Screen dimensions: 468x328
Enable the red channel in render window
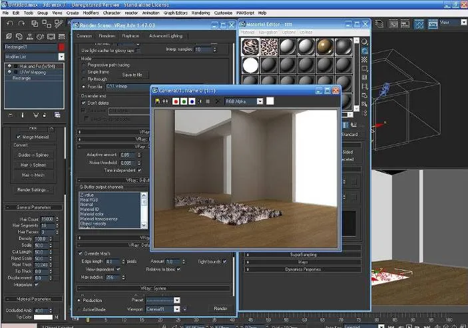[176, 101]
